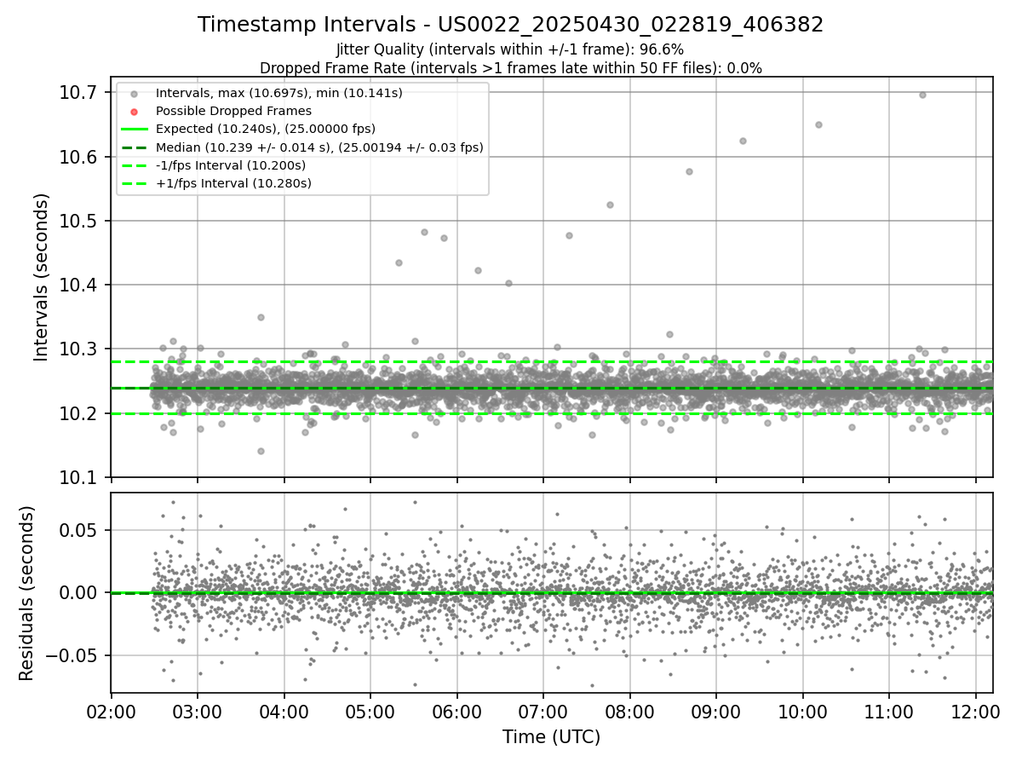The height and width of the screenshot is (767, 1022).
Task: Click the 10.7 y-axis tick label
Action: [x=78, y=92]
